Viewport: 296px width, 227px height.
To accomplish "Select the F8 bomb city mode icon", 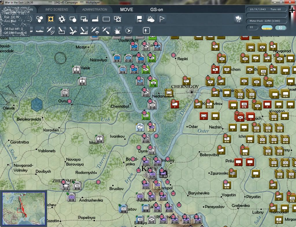I will tap(84, 31).
